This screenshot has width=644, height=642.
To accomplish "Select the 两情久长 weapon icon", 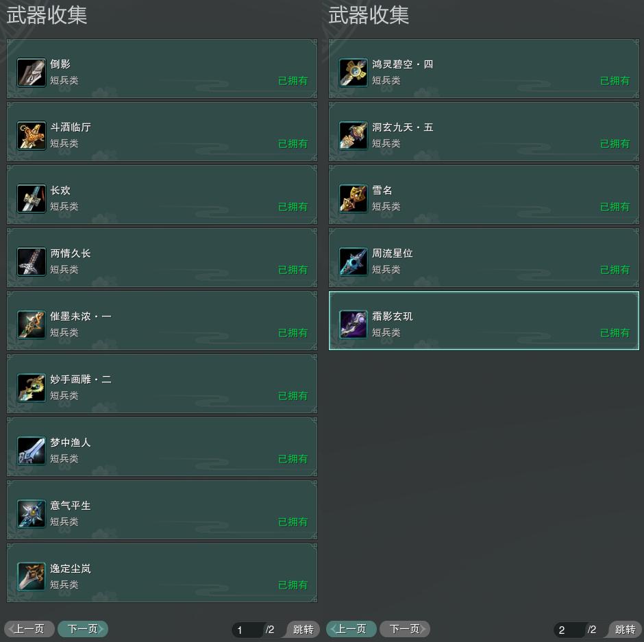I will [x=32, y=262].
